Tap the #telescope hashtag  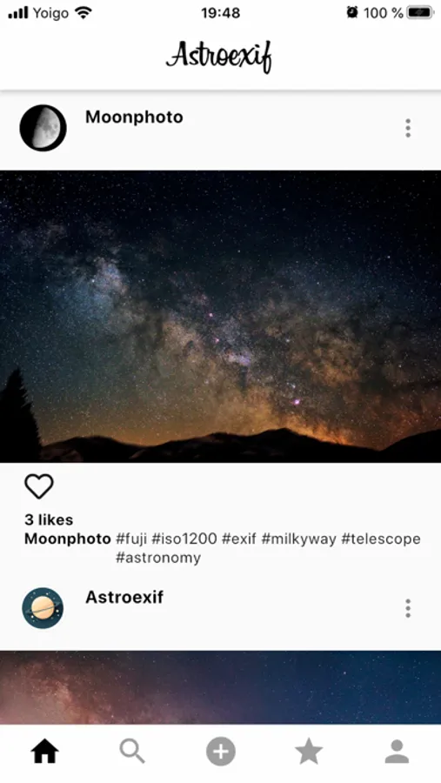(381, 539)
